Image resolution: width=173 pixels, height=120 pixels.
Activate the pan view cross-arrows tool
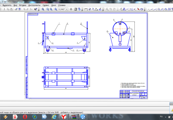click(x=71, y=9)
